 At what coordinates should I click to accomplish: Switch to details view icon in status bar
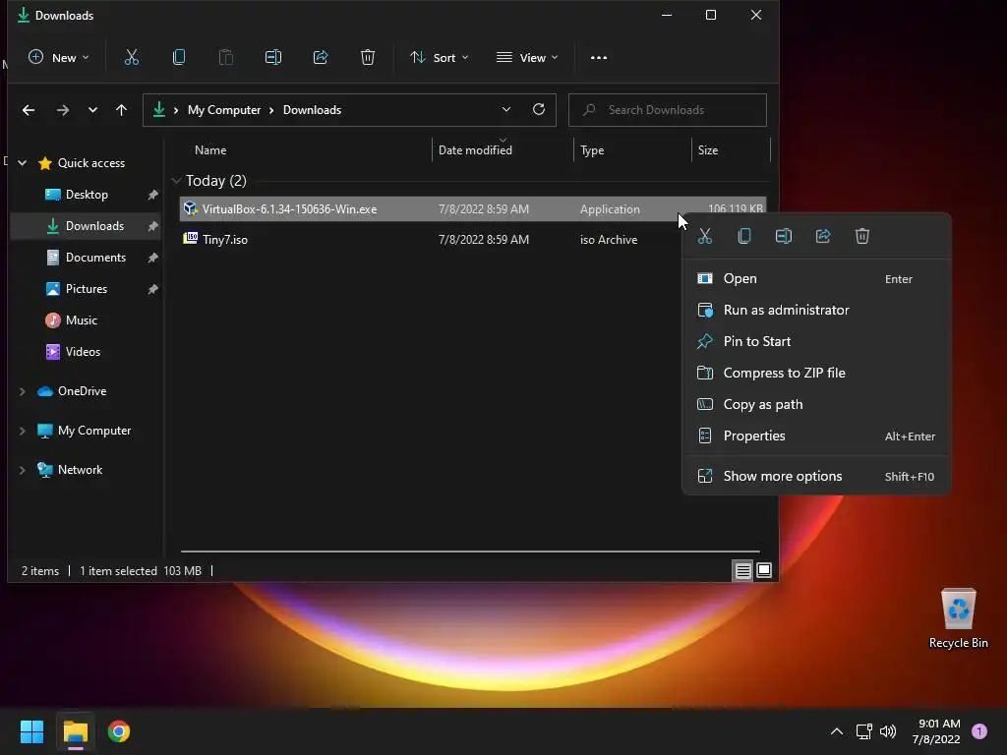[743, 570]
